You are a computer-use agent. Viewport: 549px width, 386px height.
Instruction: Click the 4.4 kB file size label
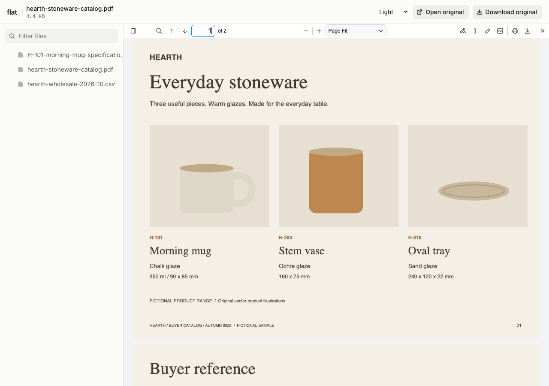(36, 16)
